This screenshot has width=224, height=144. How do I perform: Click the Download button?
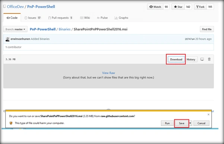tap(176, 59)
